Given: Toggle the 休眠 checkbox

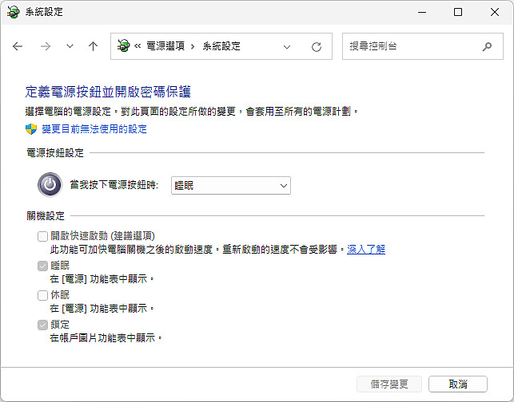Looking at the screenshot, I should click(42, 295).
